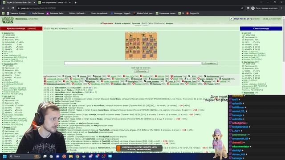
Task: Click syndicate icon next to Buckir
Action: click(94, 76)
